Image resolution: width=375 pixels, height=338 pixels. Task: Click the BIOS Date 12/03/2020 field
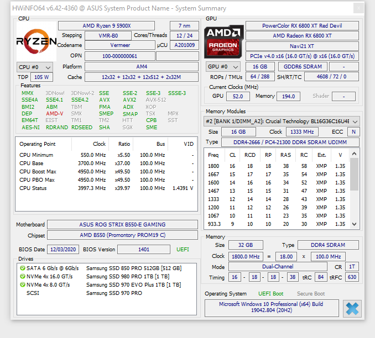click(63, 250)
